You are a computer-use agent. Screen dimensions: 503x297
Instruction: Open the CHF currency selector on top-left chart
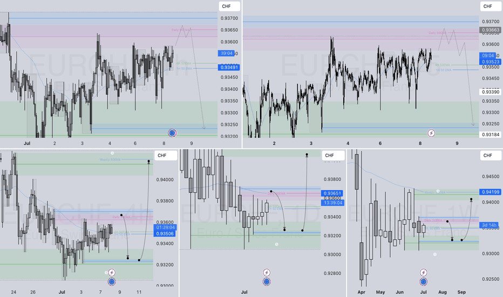229,6
